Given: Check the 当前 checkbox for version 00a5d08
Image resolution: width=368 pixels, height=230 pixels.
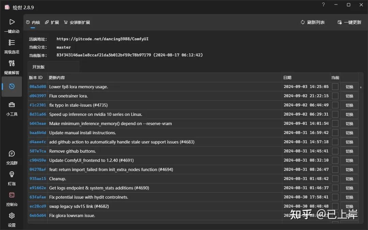Looking at the screenshot, I should 335,87.
